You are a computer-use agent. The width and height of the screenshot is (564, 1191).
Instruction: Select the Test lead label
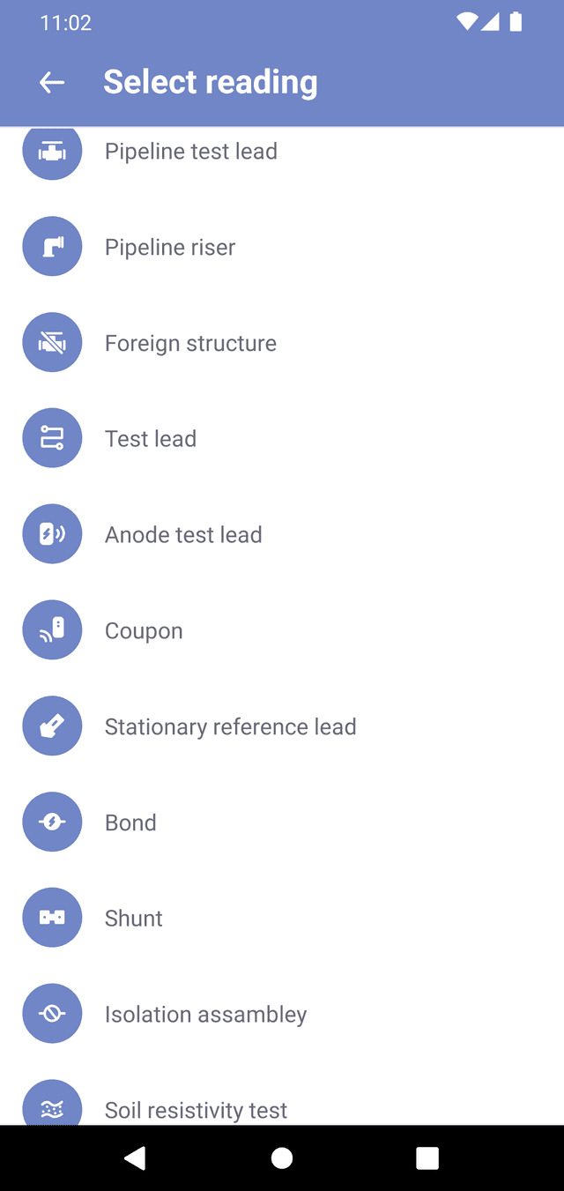[x=151, y=438]
